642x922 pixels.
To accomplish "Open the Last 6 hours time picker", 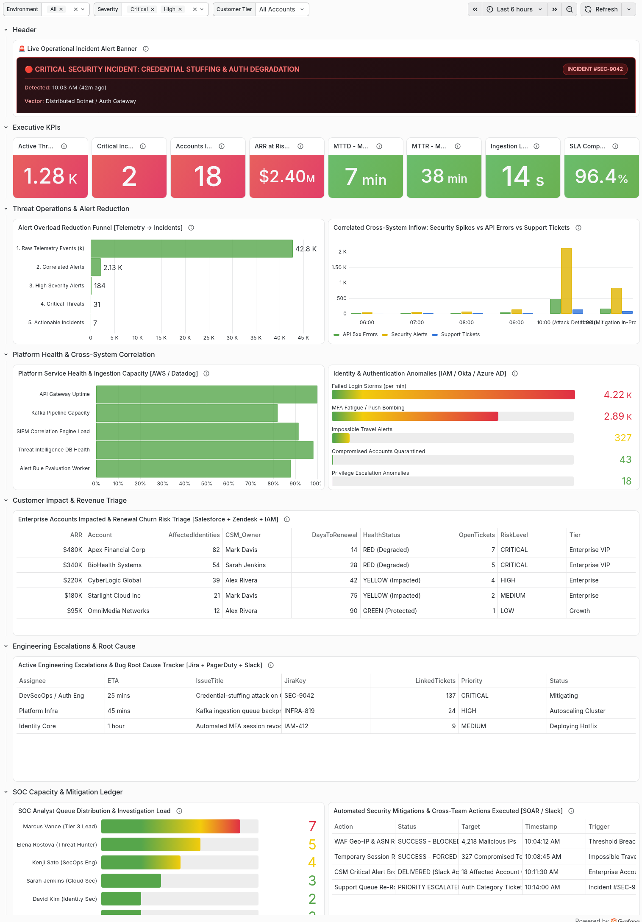I will pyautogui.click(x=514, y=9).
